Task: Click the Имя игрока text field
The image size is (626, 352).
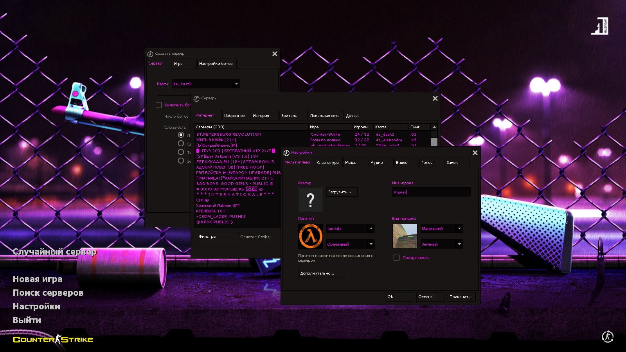Action: pos(431,192)
